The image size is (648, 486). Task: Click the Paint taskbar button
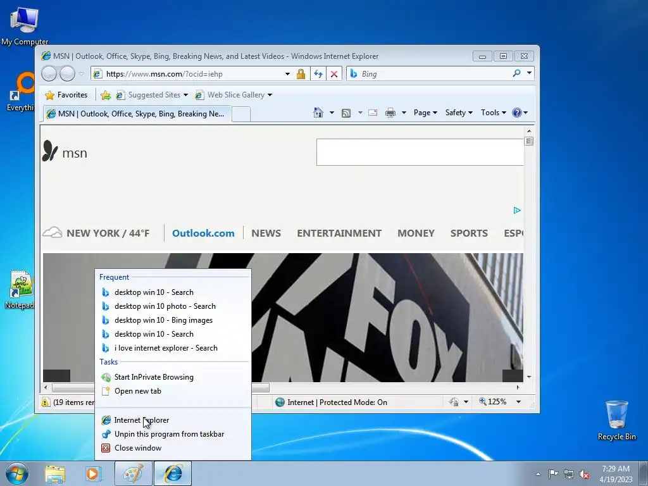pyautogui.click(x=134, y=473)
